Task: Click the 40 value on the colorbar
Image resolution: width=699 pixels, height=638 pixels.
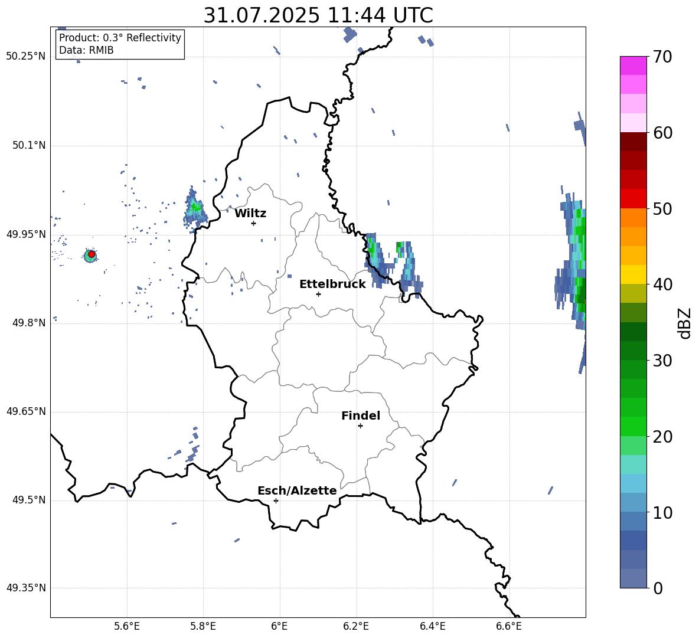Action: pyautogui.click(x=662, y=284)
